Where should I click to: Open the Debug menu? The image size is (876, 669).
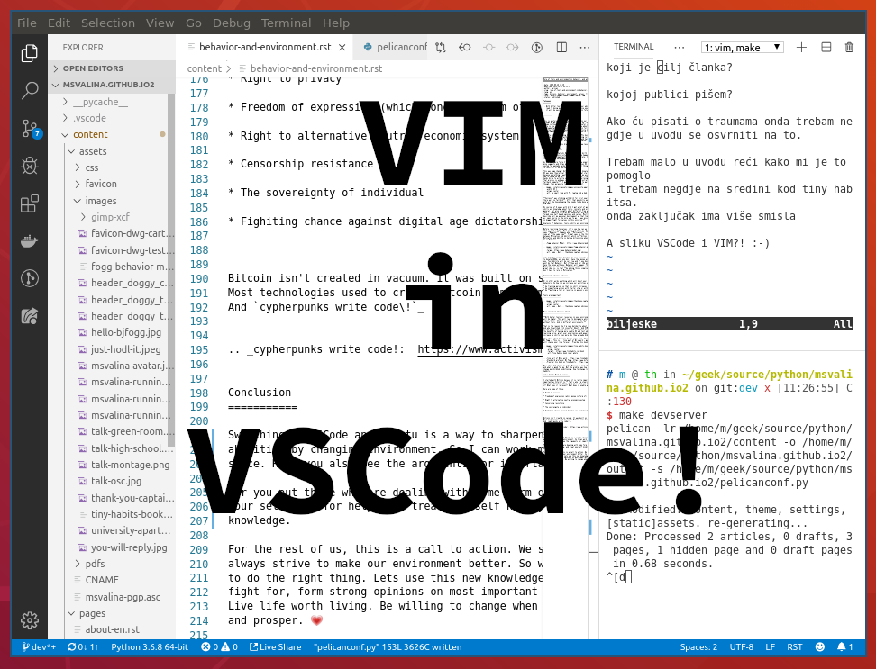click(232, 23)
